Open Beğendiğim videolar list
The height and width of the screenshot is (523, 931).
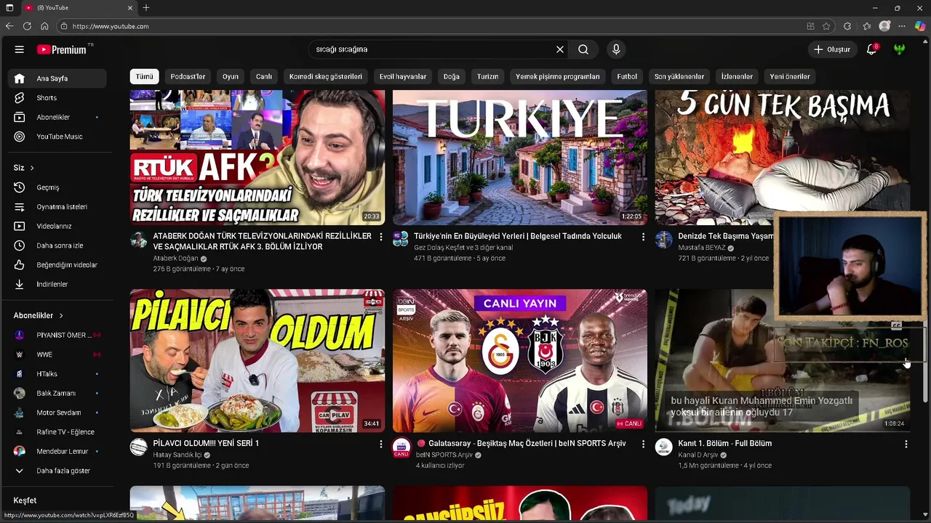[58, 265]
